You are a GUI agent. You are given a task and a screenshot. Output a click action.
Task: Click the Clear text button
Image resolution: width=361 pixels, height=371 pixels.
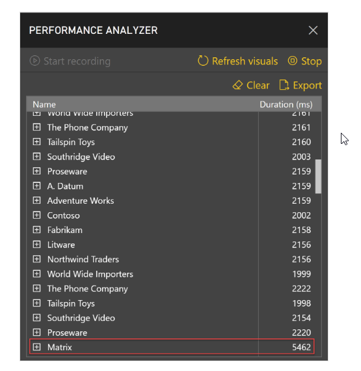pyautogui.click(x=258, y=85)
